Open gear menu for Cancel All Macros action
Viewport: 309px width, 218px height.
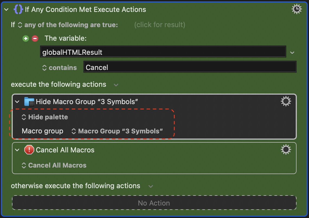pos(286,150)
